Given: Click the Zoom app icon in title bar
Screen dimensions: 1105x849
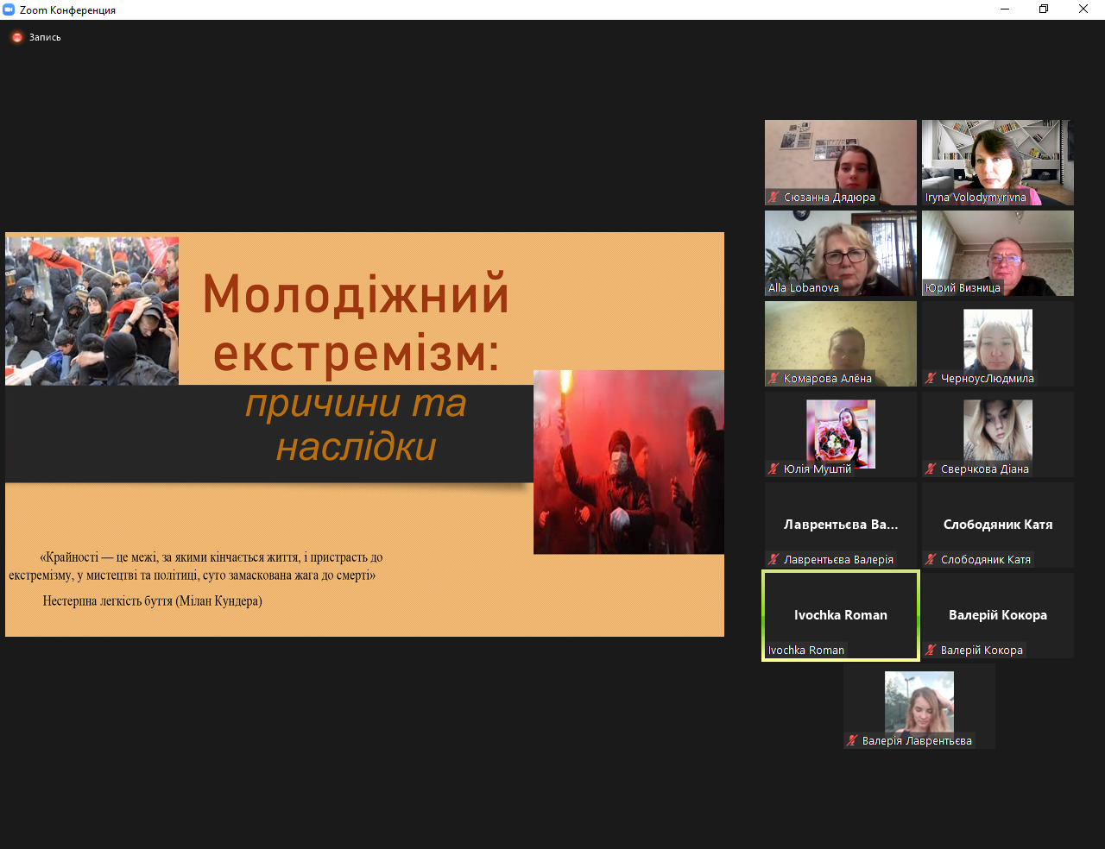Looking at the screenshot, I should pos(9,9).
